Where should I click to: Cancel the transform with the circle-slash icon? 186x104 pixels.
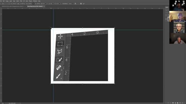81,4
